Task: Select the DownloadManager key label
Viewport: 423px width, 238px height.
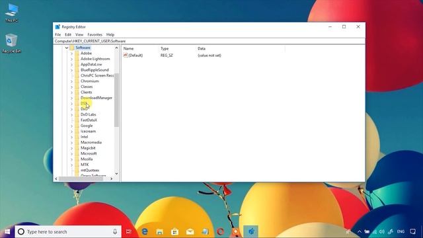Action: coord(96,98)
